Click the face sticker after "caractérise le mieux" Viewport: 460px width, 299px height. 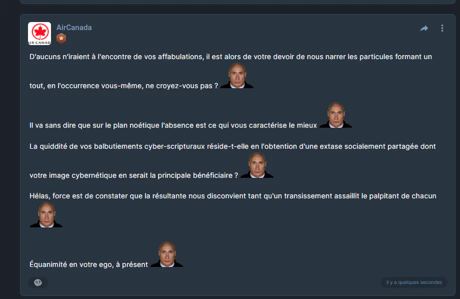pos(335,115)
